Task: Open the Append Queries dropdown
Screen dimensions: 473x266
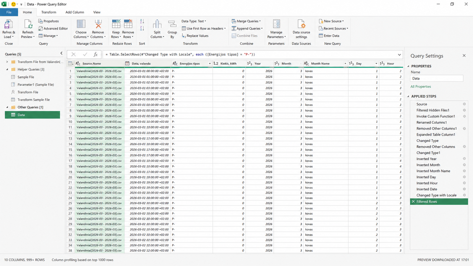Action: coord(247,28)
